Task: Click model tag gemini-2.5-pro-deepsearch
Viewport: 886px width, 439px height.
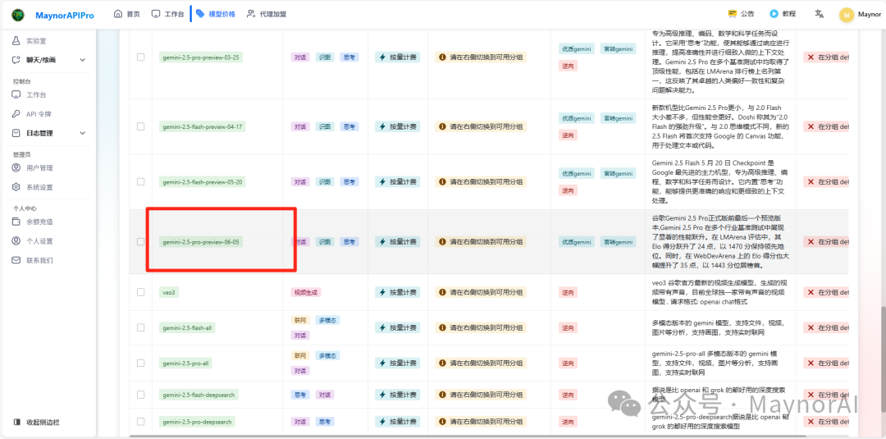Action: pos(197,422)
